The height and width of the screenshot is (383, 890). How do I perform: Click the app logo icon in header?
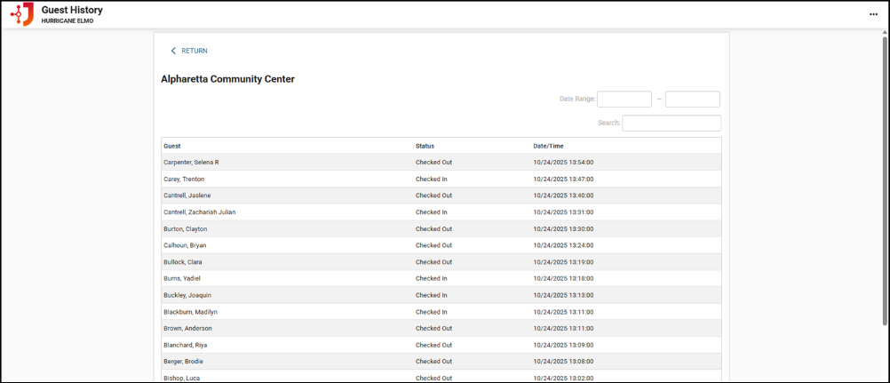(22, 14)
